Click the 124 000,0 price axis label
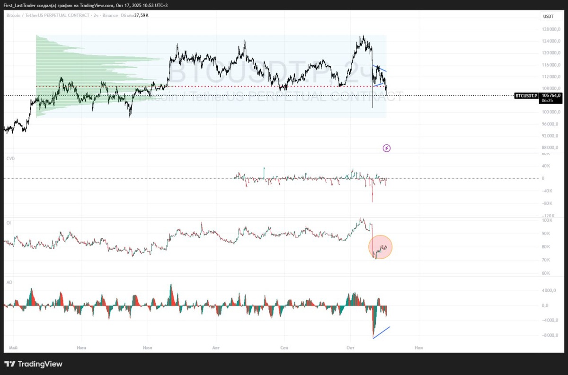Viewport: 568px width, 375px height. coord(551,41)
